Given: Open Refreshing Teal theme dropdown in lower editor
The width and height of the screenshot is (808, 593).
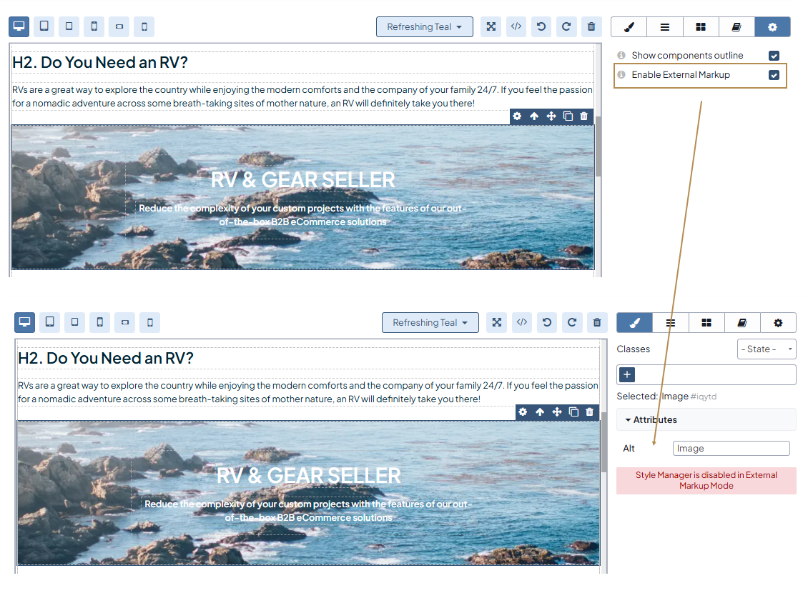Looking at the screenshot, I should (430, 323).
